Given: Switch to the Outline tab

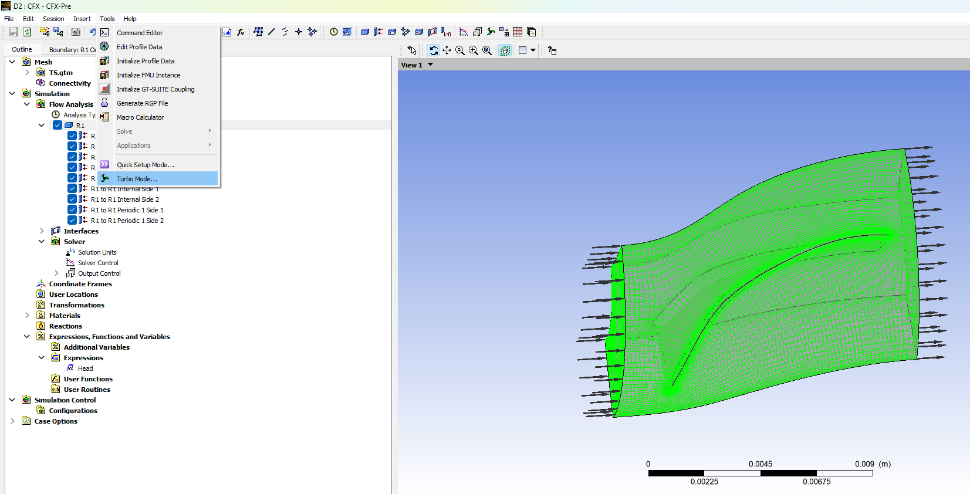Looking at the screenshot, I should (x=22, y=49).
